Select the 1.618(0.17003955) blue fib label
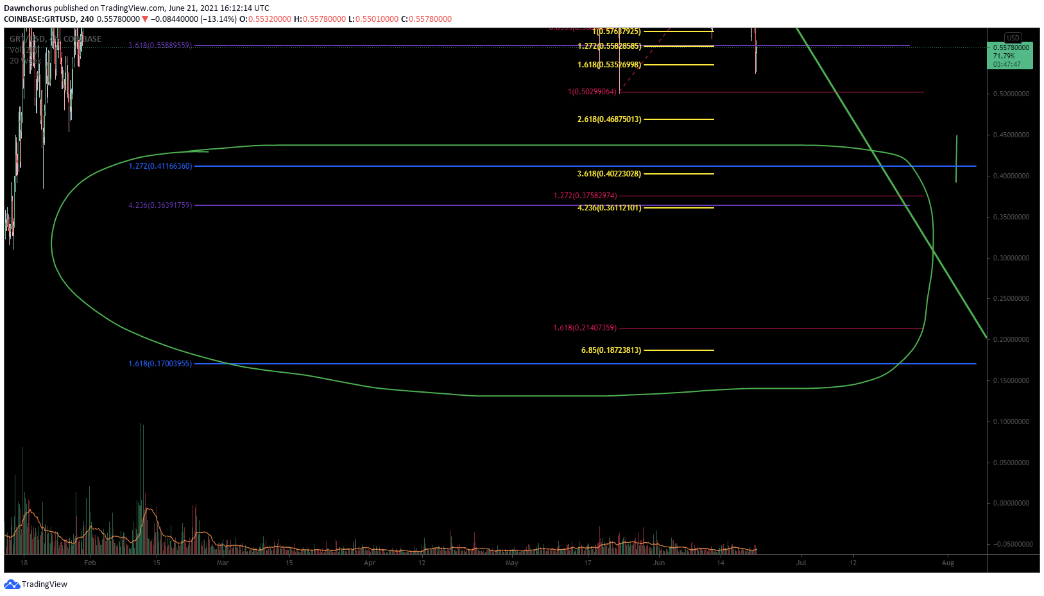This screenshot has width=1044, height=596. [x=160, y=364]
